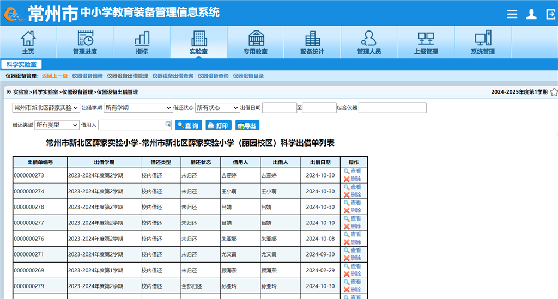Click date 2024-09-30 cell
558x299 pixels.
pos(320,254)
